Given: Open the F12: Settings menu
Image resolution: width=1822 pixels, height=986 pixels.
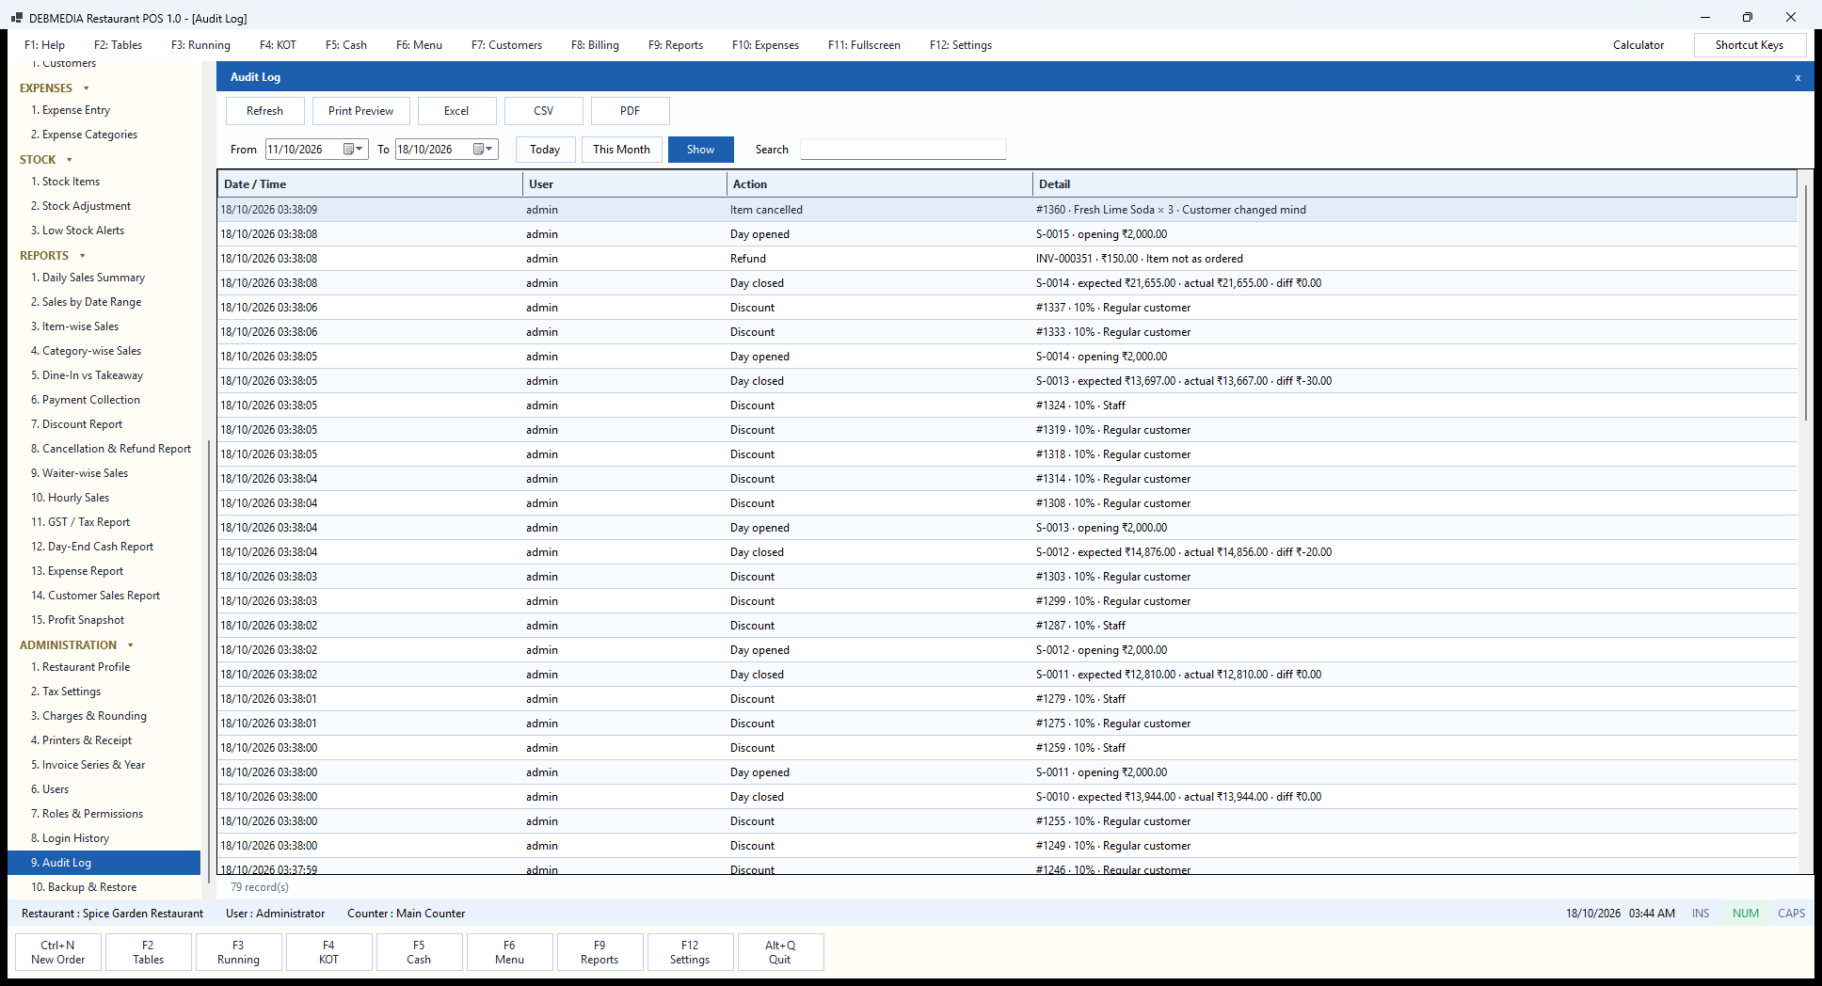Looking at the screenshot, I should click(961, 45).
